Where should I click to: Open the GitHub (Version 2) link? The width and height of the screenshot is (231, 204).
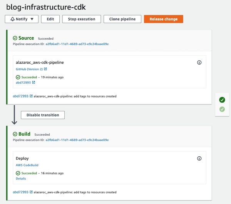click(29, 69)
